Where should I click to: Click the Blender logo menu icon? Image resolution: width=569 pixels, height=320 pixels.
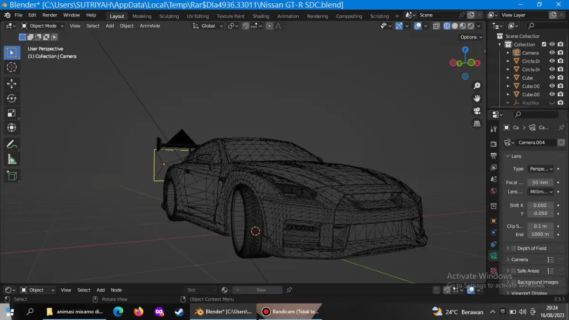tap(7, 15)
